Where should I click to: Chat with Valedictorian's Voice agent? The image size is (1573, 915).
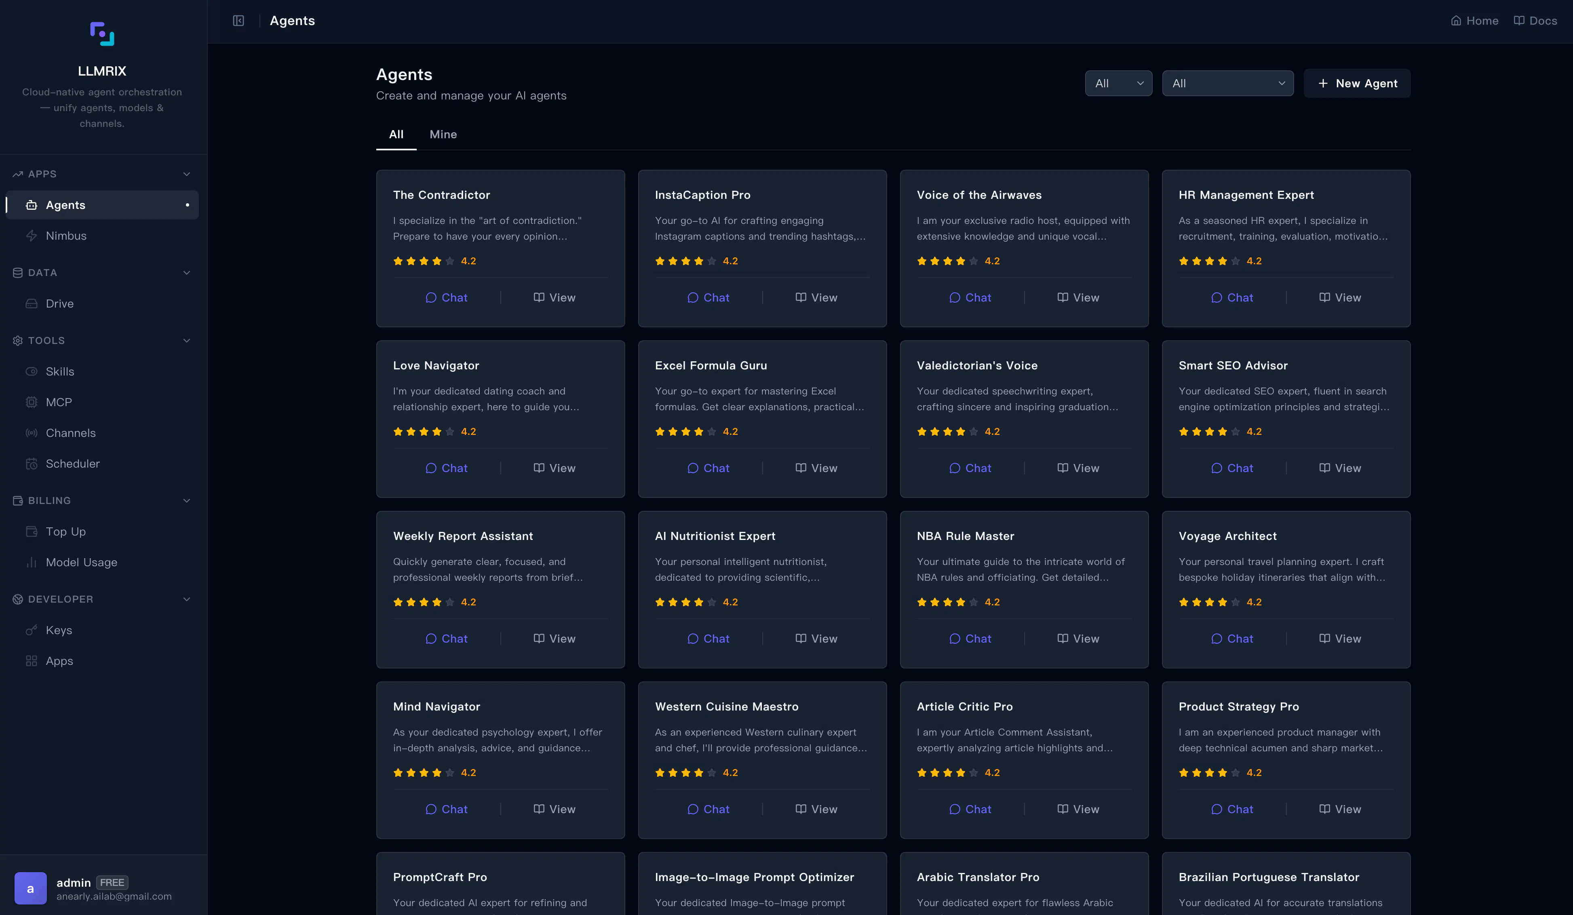(x=970, y=468)
